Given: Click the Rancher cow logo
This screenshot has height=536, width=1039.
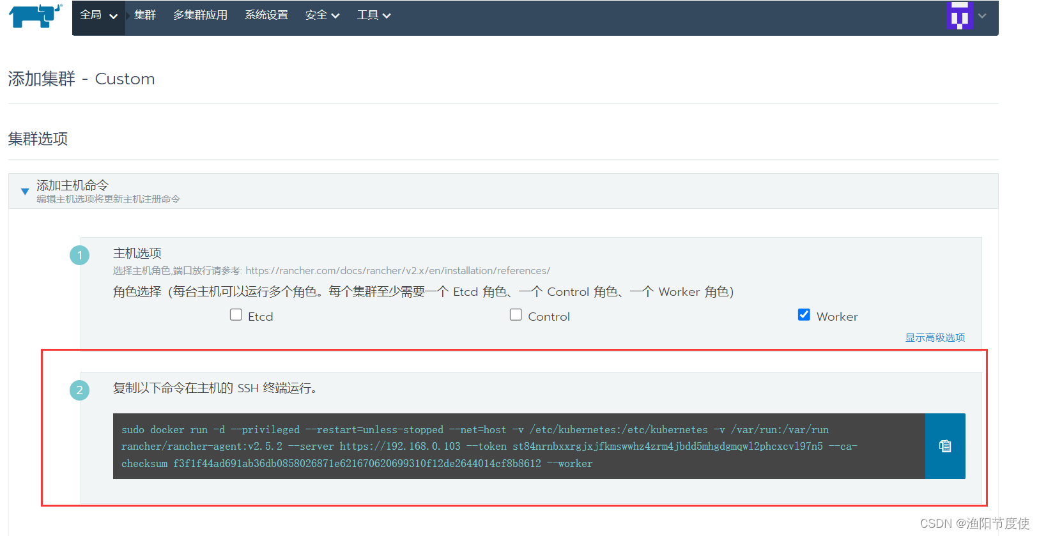Looking at the screenshot, I should click(36, 15).
